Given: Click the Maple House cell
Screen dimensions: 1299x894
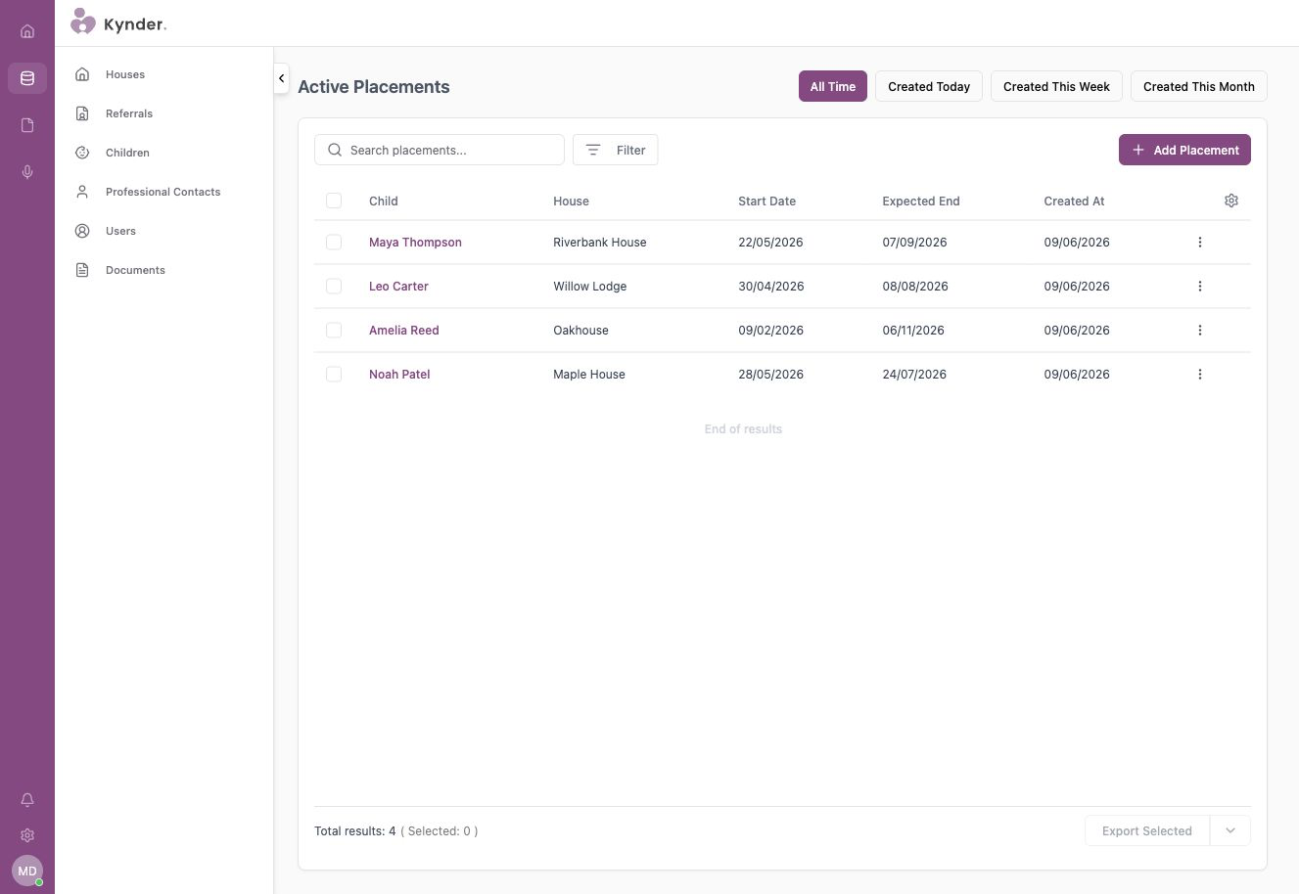Looking at the screenshot, I should [x=588, y=374].
